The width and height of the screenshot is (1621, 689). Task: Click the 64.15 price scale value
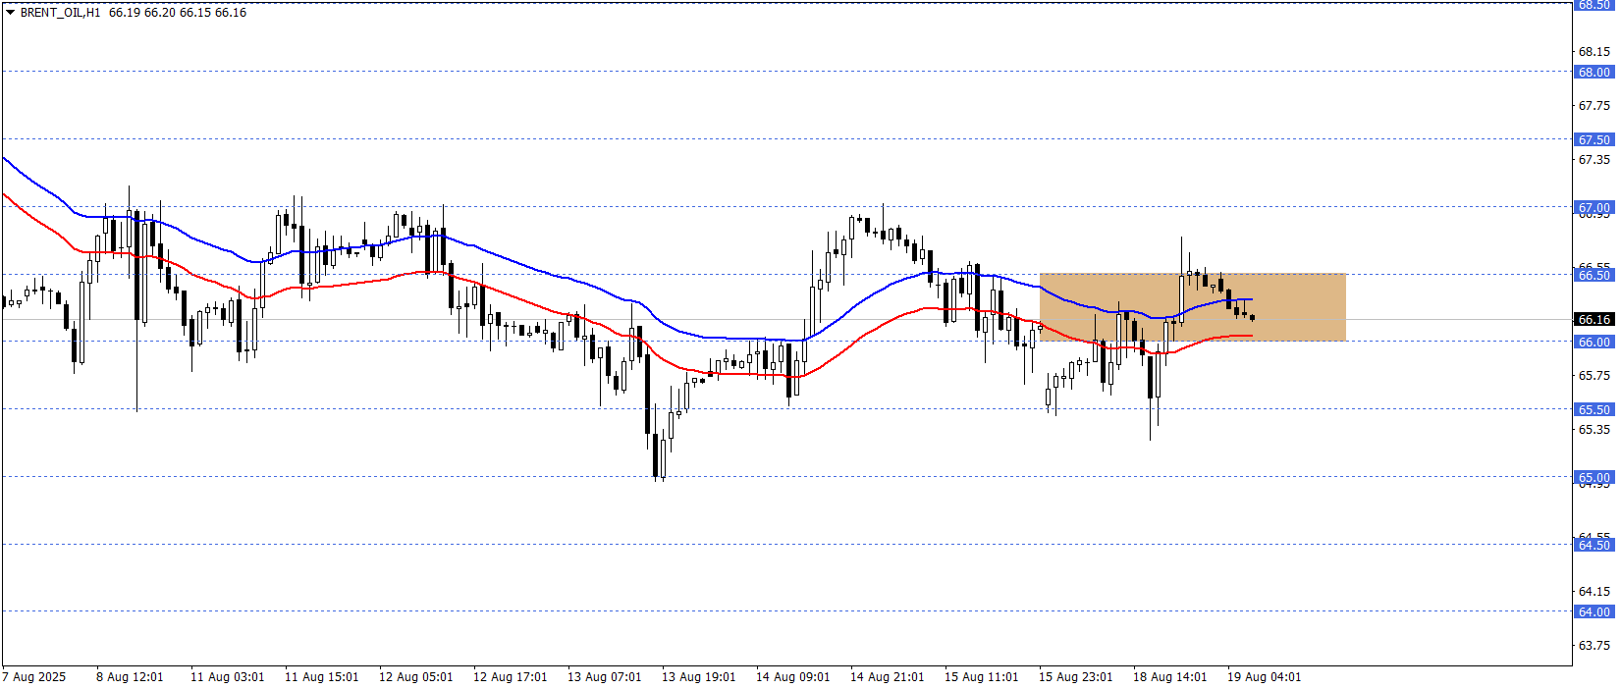click(1594, 591)
